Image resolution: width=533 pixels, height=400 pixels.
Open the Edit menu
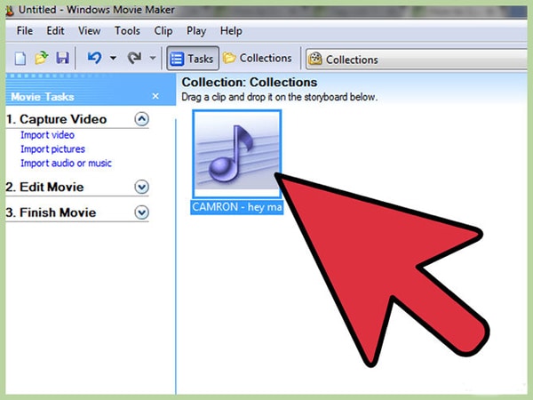(55, 31)
